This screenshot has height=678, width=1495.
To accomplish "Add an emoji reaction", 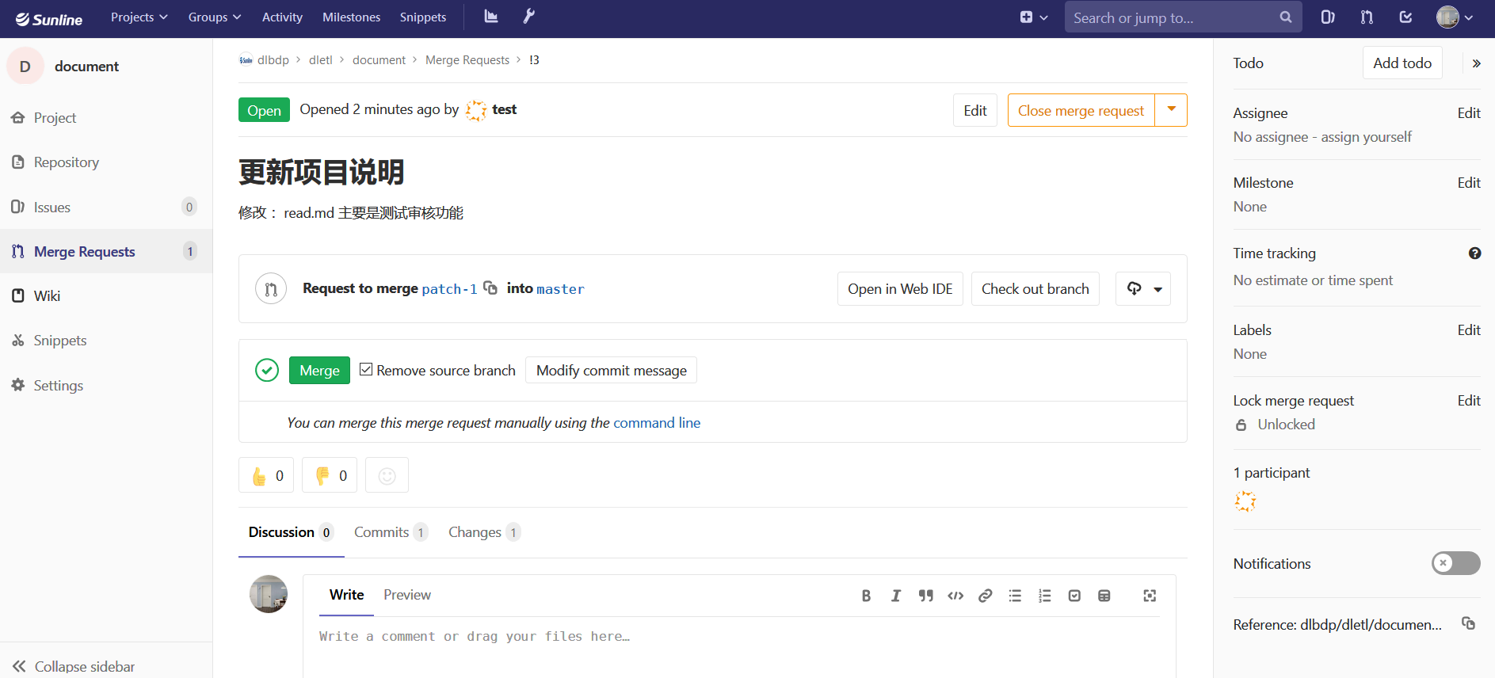I will coord(387,475).
